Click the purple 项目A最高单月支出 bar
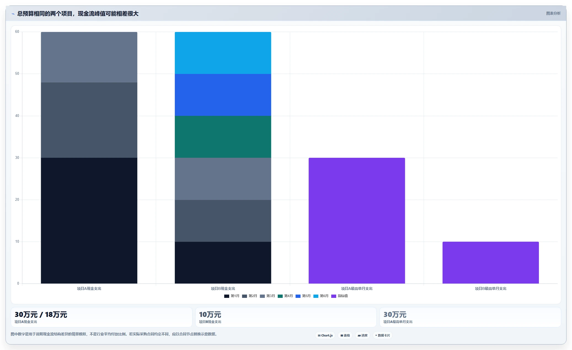Image resolution: width=572 pixels, height=350 pixels. [357, 221]
